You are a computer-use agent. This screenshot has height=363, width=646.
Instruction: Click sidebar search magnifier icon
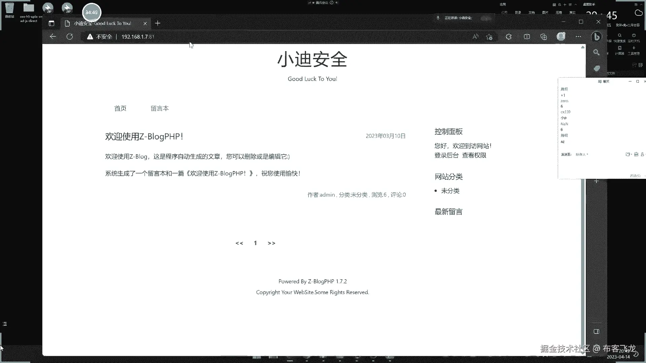point(597,52)
